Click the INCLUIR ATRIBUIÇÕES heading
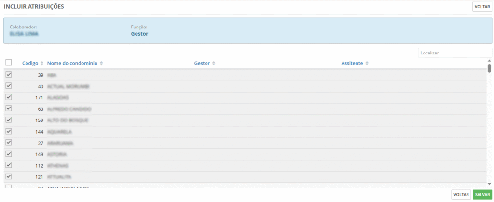494x202 pixels. (x=34, y=7)
